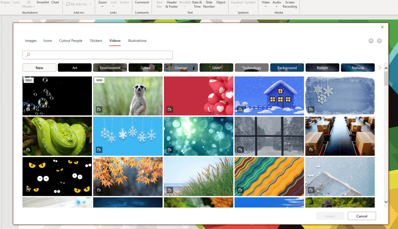Select the Nature filter chip
The height and width of the screenshot is (229, 398).
322,67
